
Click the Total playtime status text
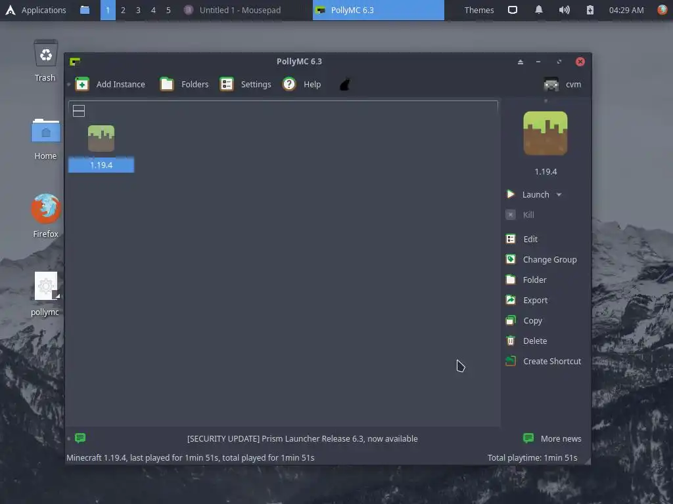[x=532, y=457]
